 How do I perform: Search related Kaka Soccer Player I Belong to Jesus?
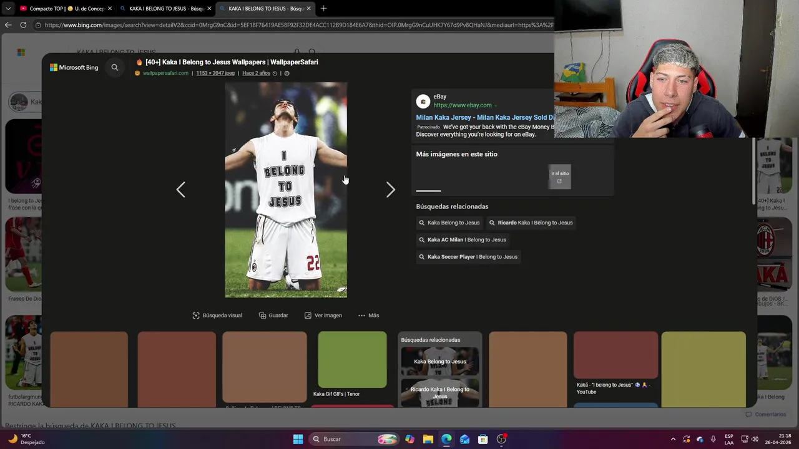[468, 257]
